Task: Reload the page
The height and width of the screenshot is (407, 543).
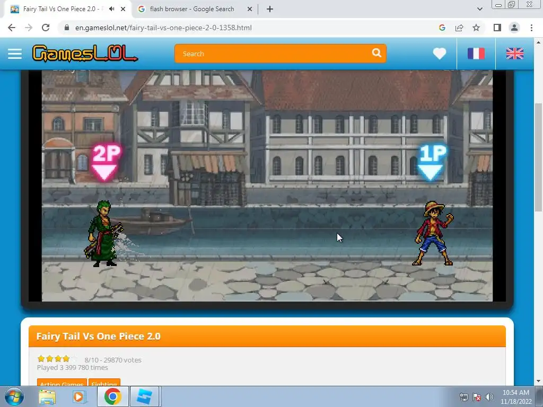Action: [46, 28]
